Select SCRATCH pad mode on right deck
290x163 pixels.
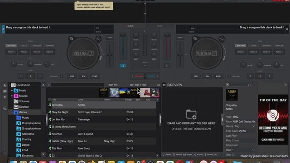click(x=266, y=46)
